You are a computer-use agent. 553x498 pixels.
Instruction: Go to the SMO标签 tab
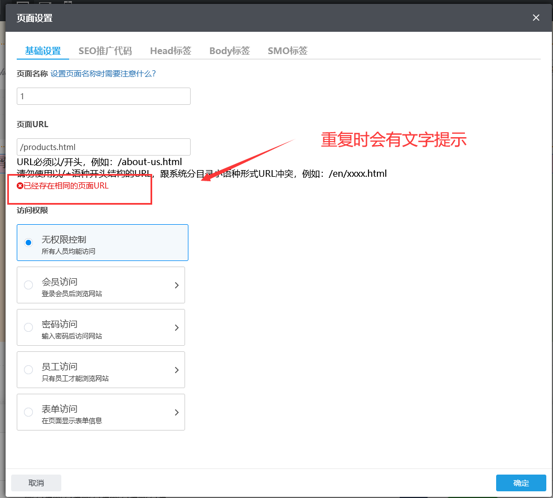click(287, 51)
